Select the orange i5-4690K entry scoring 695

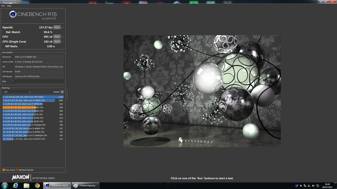pyautogui.click(x=33, y=107)
